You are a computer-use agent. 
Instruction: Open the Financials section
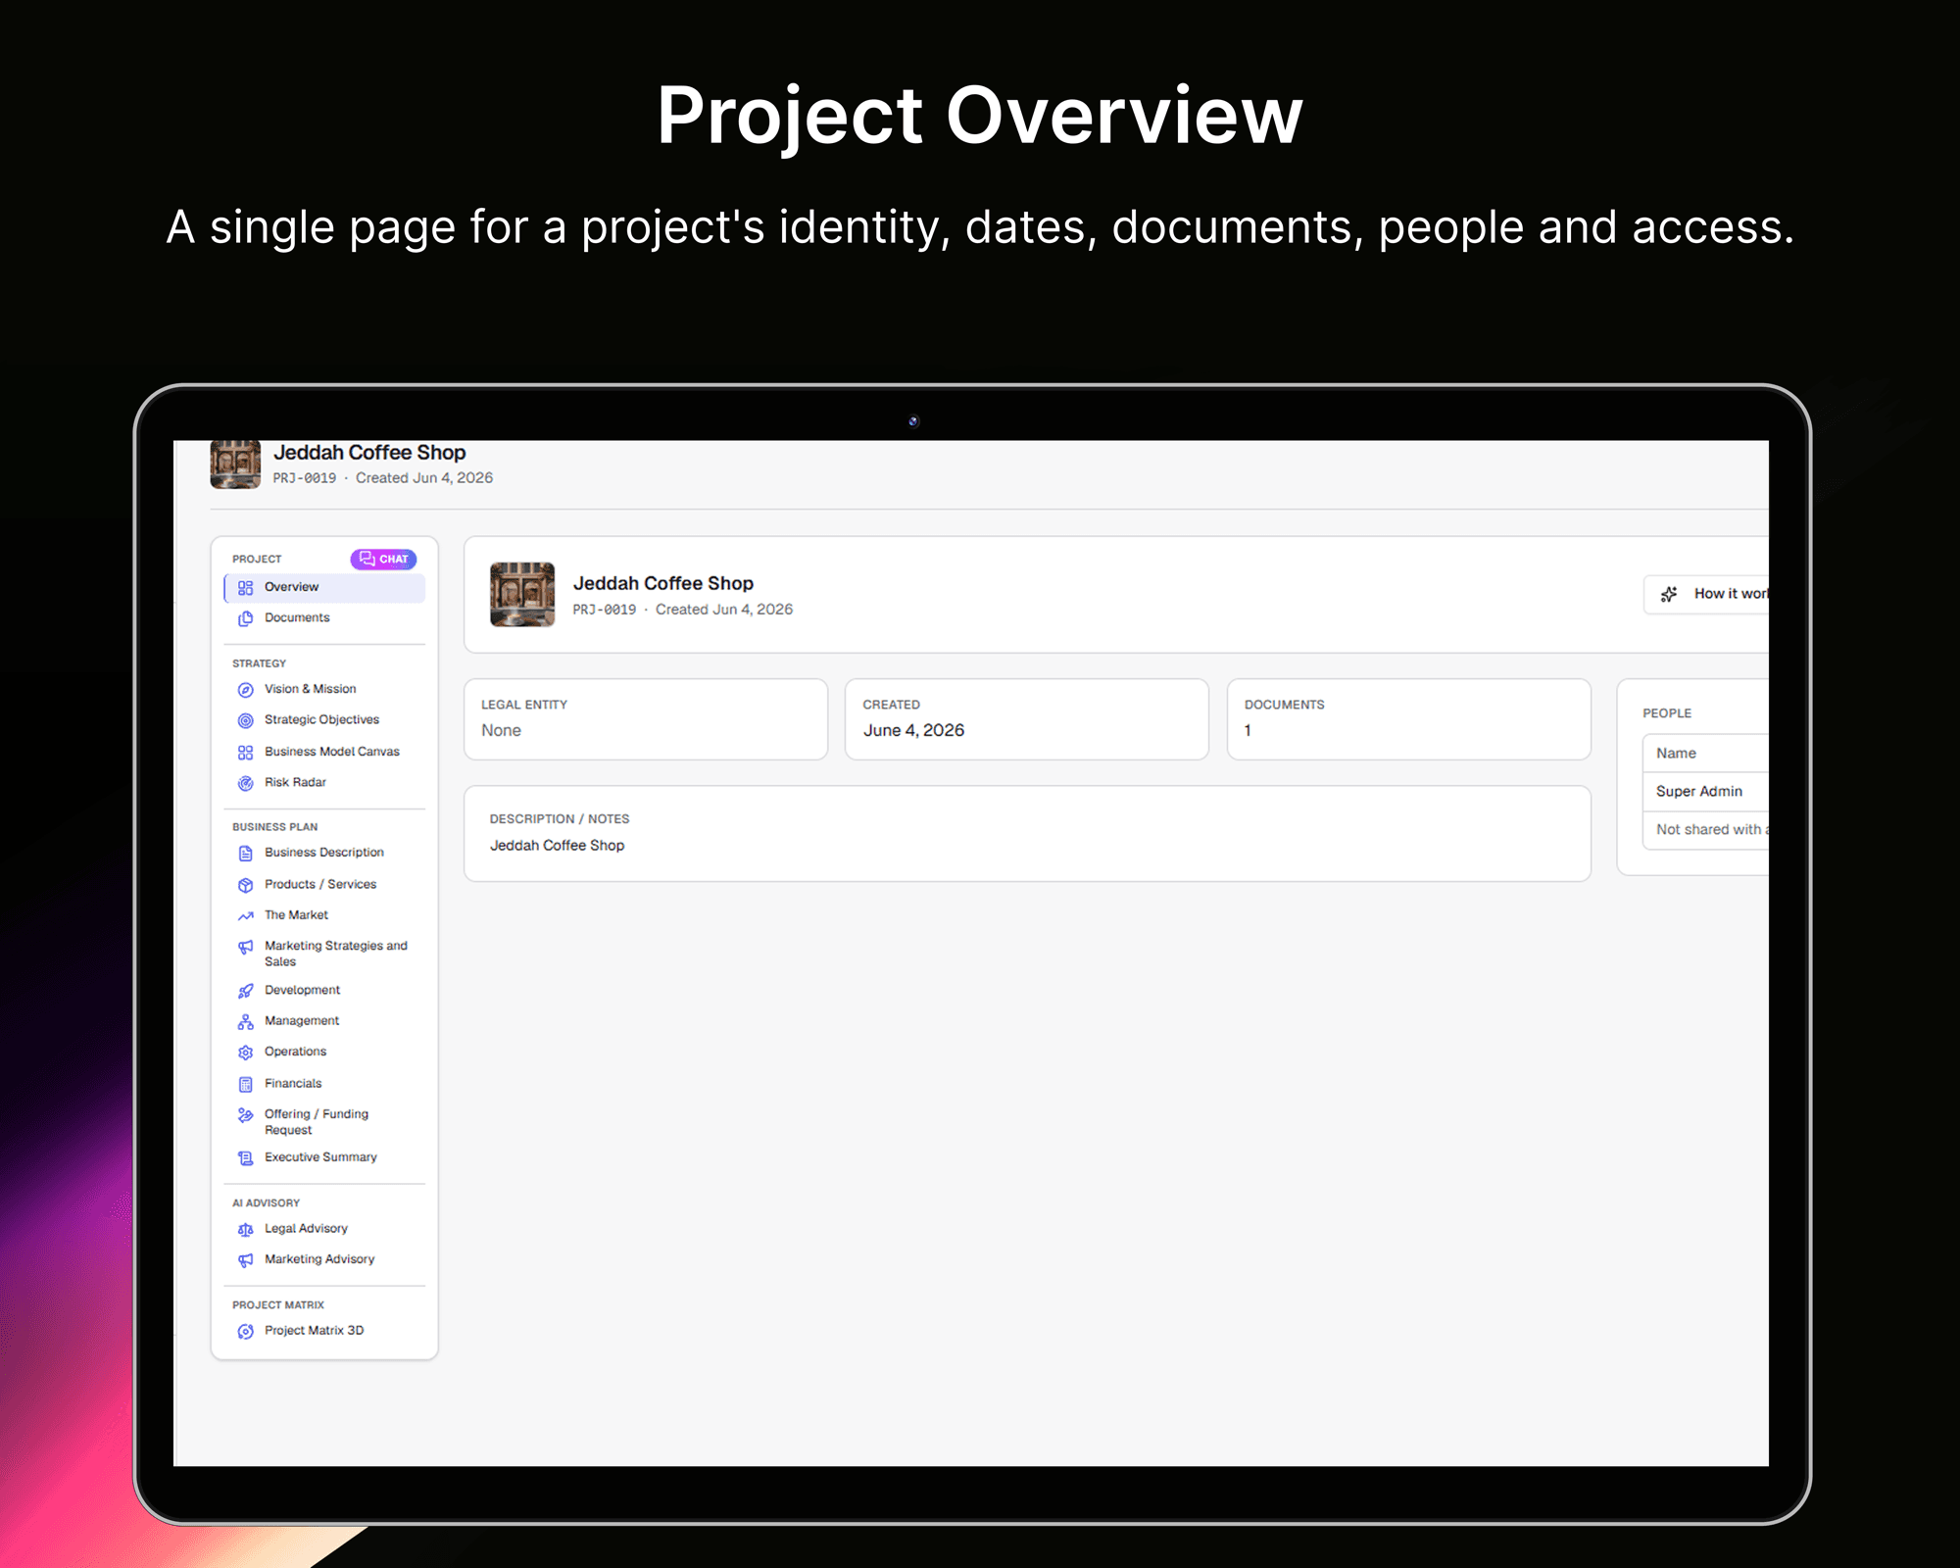coord(324,1083)
